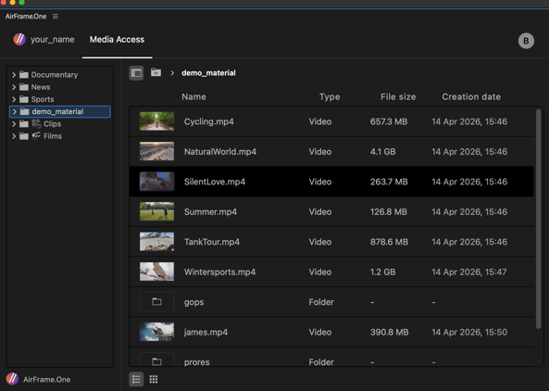Sort by Creation date column header

[x=471, y=96]
